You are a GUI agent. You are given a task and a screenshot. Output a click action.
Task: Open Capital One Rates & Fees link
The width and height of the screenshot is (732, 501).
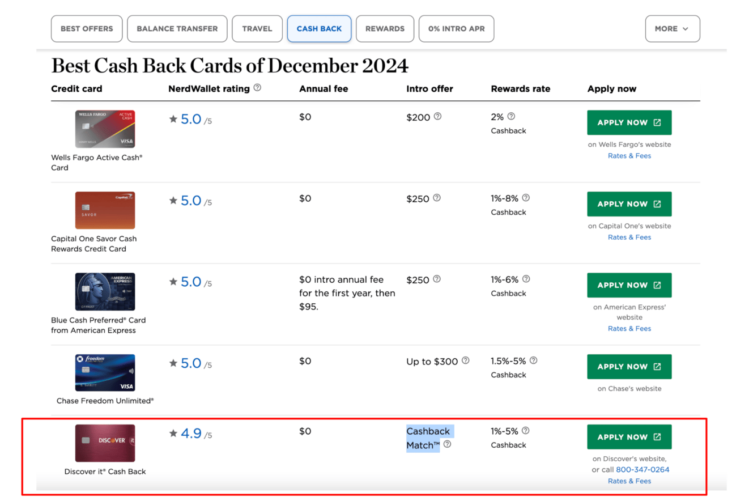(629, 237)
